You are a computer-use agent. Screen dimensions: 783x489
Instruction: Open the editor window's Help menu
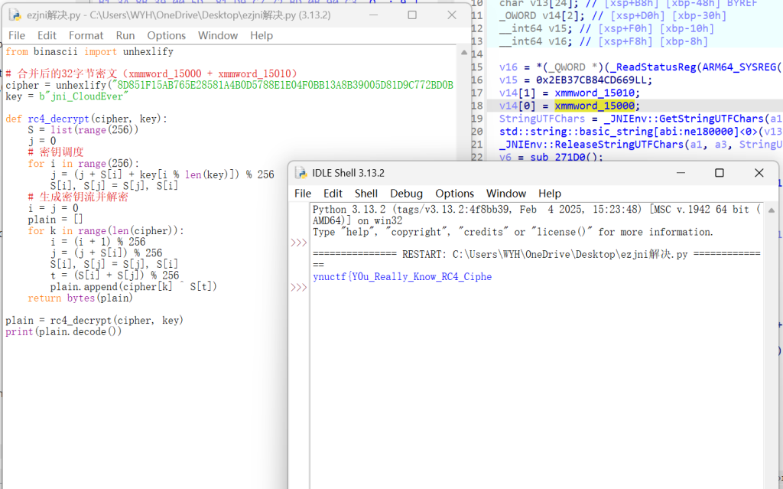[x=262, y=35]
